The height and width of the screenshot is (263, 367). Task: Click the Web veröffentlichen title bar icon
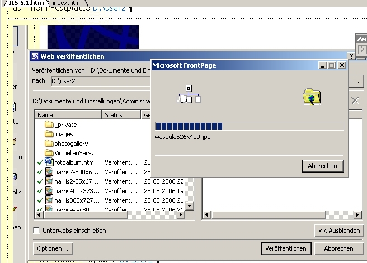click(x=35, y=56)
